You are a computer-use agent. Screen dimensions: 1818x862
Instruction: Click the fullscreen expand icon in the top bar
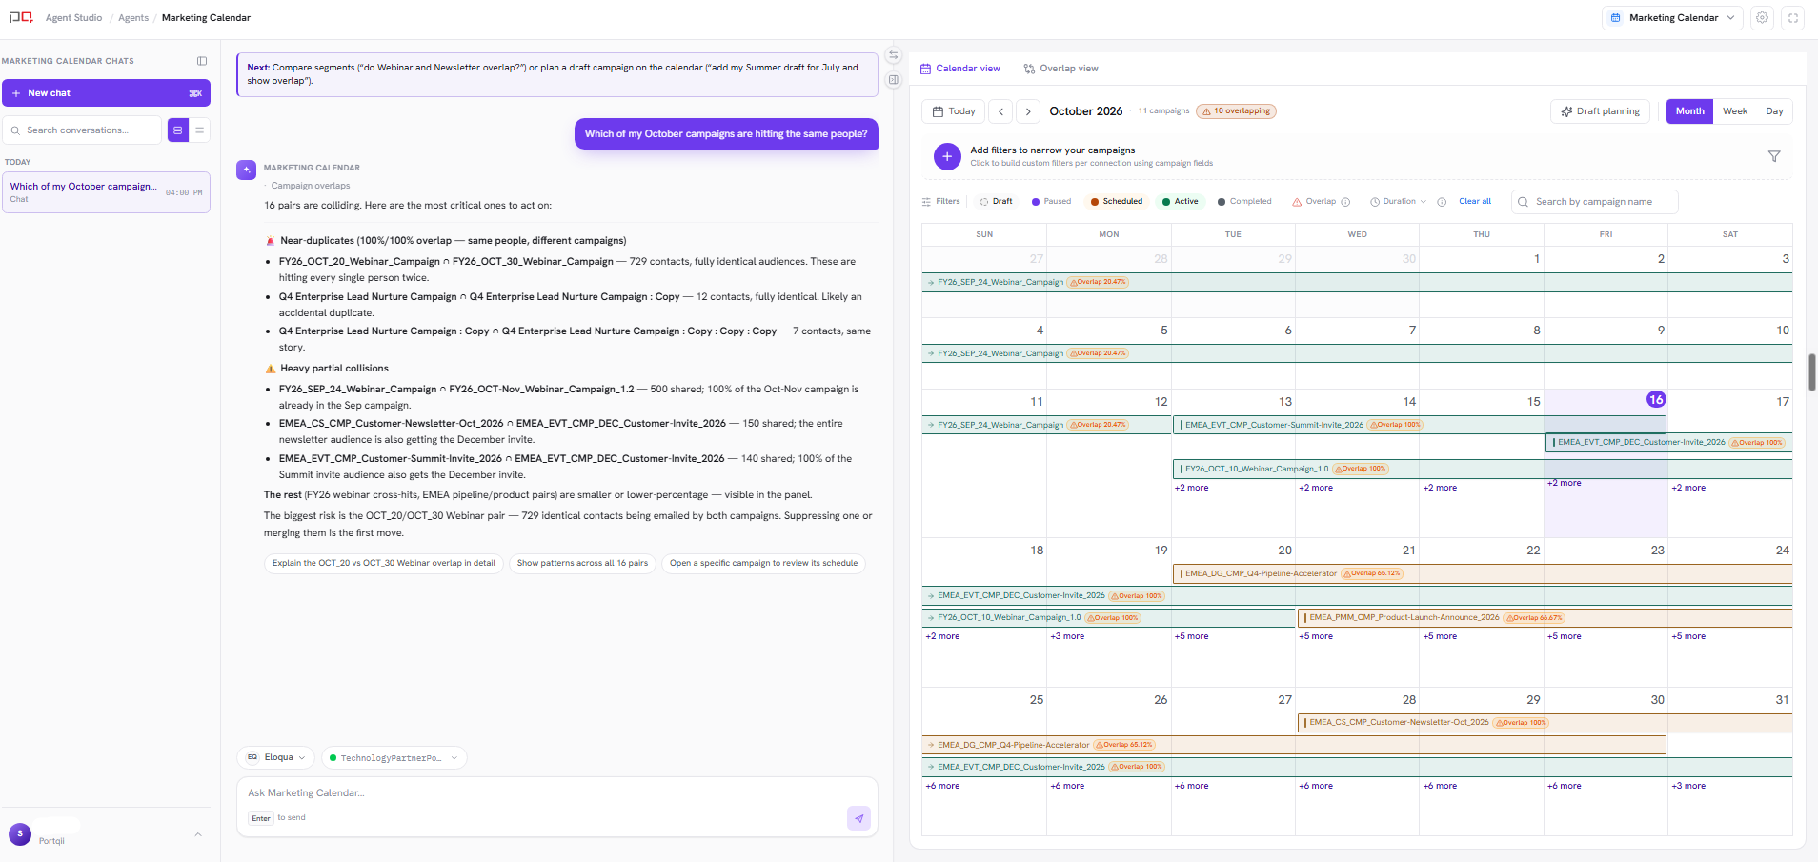coord(1793,18)
